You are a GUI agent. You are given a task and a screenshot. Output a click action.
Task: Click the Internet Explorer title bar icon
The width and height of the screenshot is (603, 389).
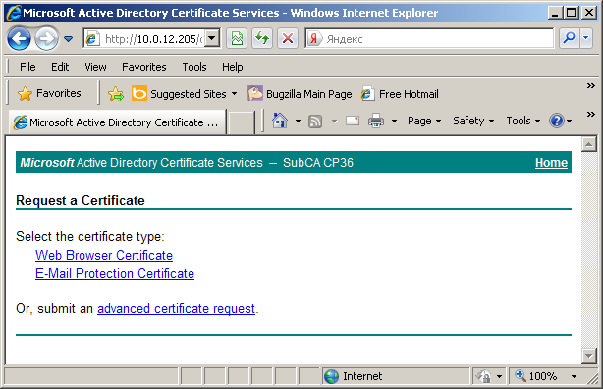click(x=13, y=13)
